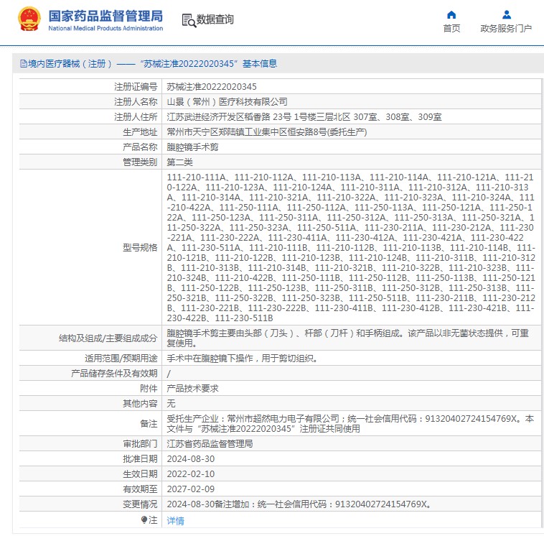Select product name 腹腔镜手术剪
Screen dimensions: 544x536
[x=192, y=147]
